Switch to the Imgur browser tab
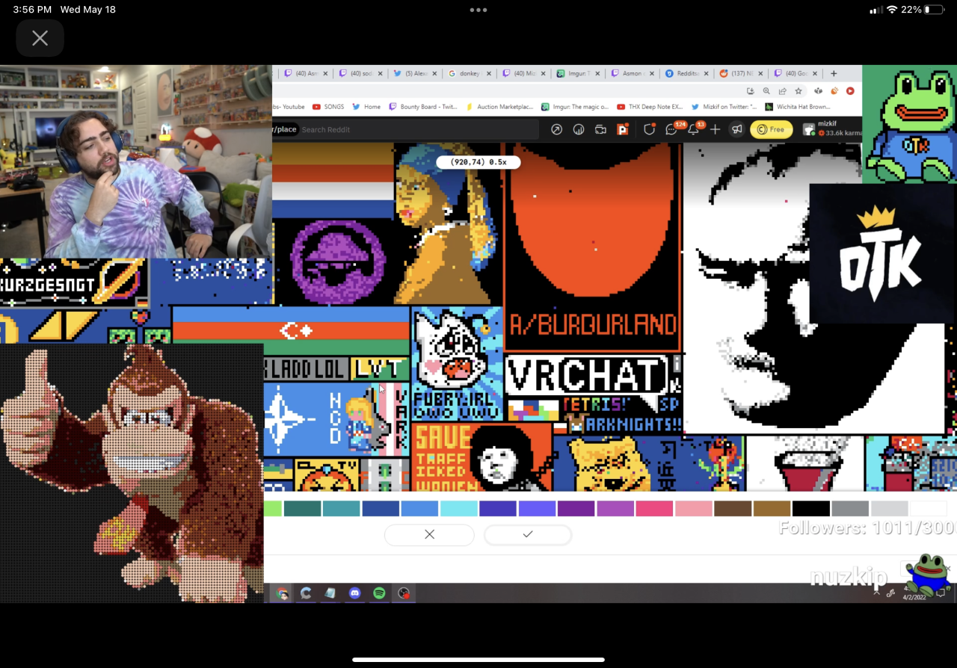The height and width of the screenshot is (668, 957). [578, 73]
